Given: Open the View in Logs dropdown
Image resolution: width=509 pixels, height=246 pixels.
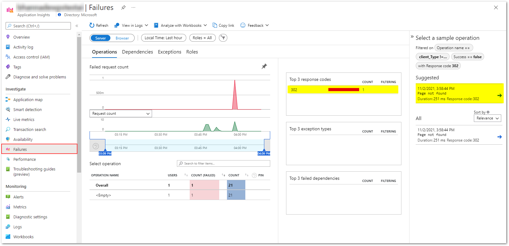Looking at the screenshot, I should coord(131,26).
